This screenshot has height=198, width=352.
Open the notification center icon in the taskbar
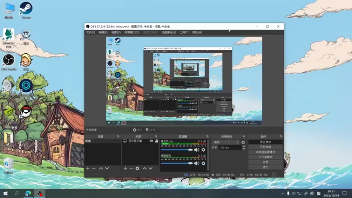click(345, 193)
